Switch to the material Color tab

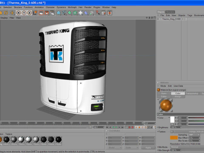(178, 93)
